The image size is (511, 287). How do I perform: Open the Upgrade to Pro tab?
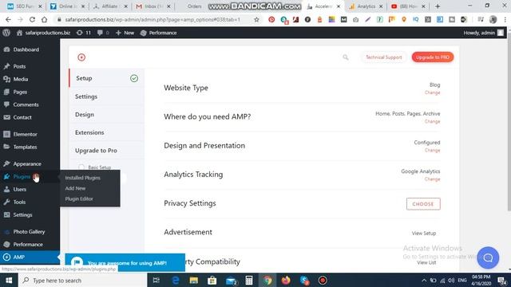pyautogui.click(x=106, y=151)
